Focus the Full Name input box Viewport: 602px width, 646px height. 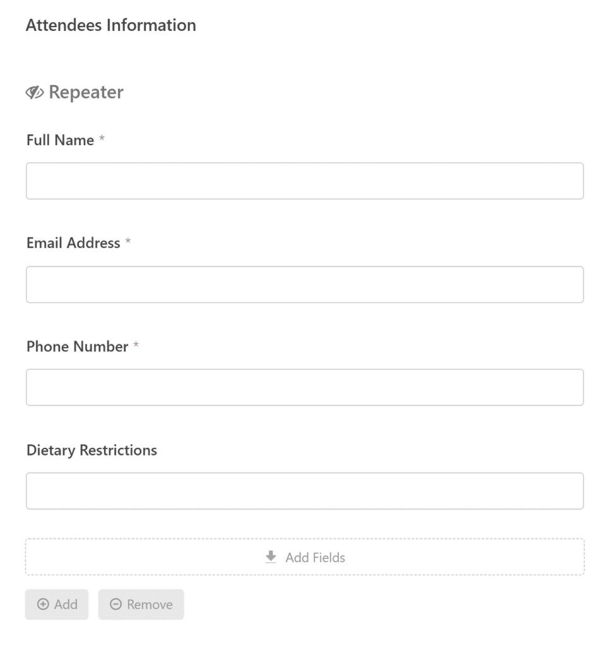[x=305, y=181]
